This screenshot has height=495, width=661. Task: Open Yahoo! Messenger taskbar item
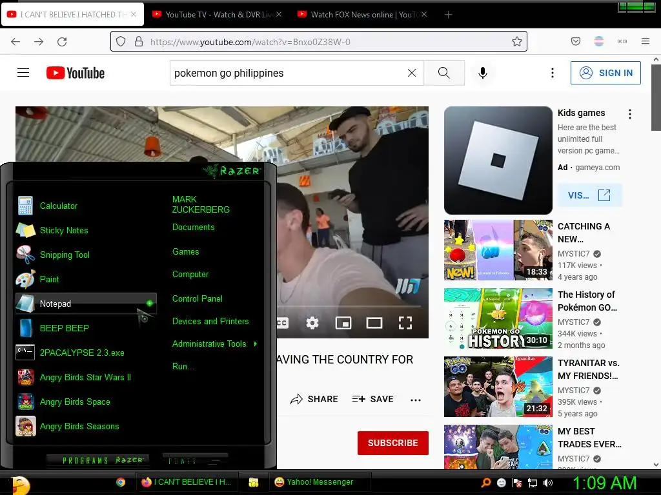320,482
